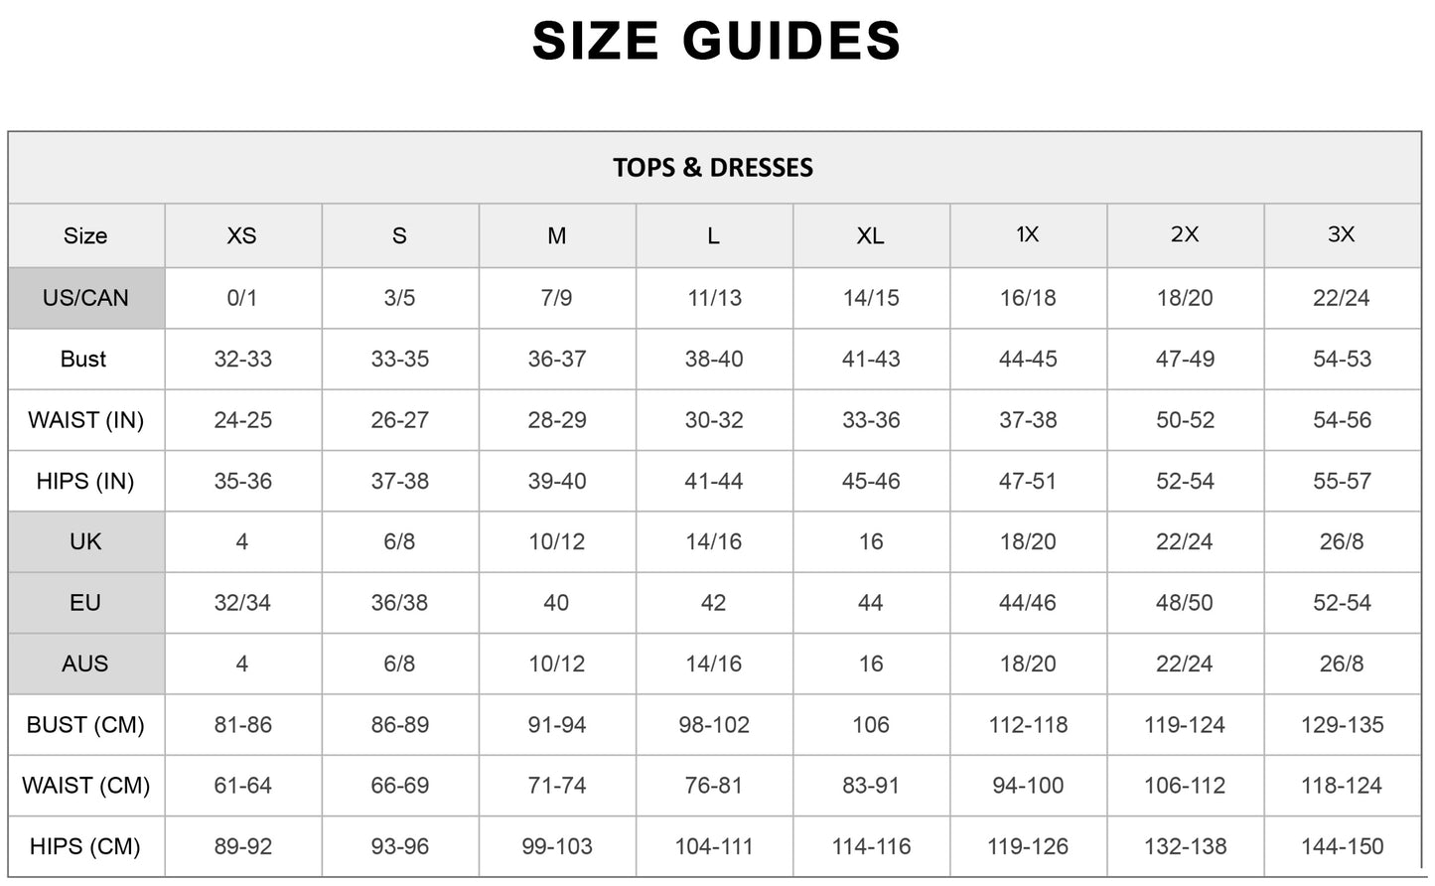
Task: Select the 1X size column header
Action: [x=1028, y=234]
